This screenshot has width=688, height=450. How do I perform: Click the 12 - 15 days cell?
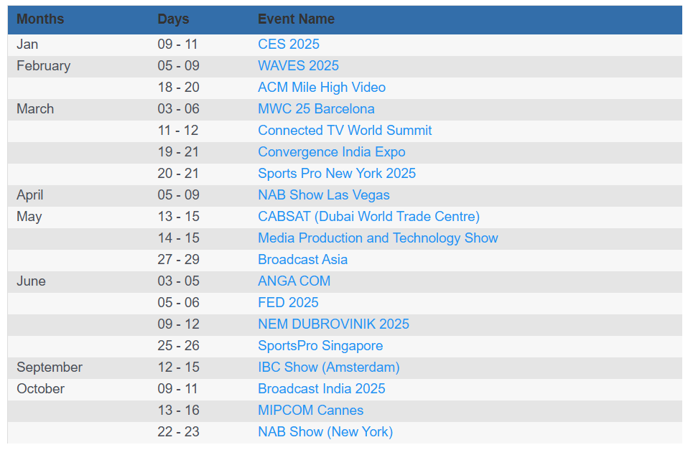click(179, 367)
